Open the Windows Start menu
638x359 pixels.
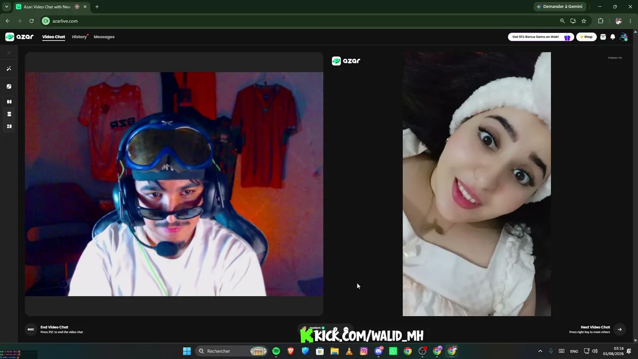[x=187, y=351]
